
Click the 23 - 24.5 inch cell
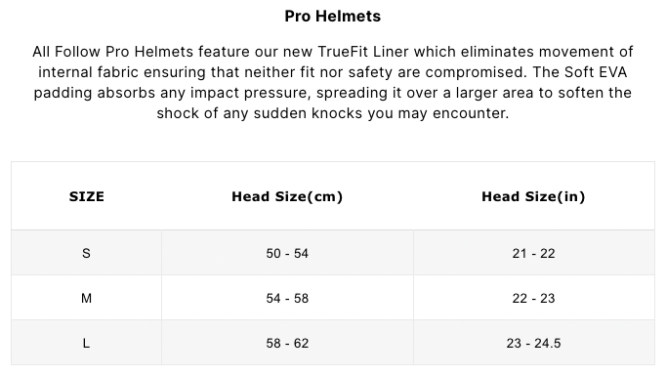(x=533, y=343)
